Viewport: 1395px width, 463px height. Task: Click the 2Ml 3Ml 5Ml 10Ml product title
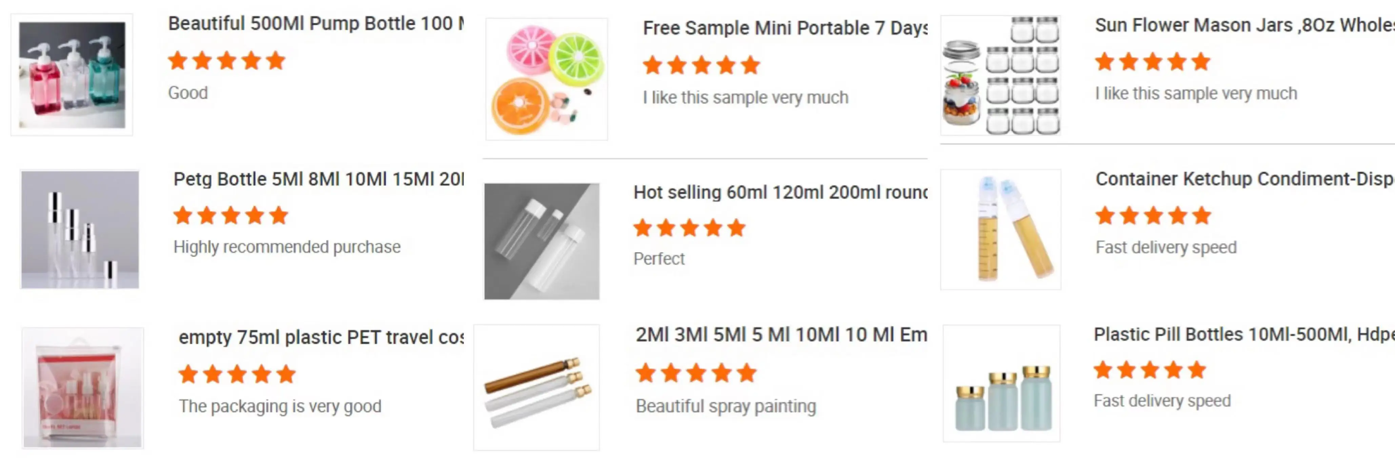click(x=781, y=335)
